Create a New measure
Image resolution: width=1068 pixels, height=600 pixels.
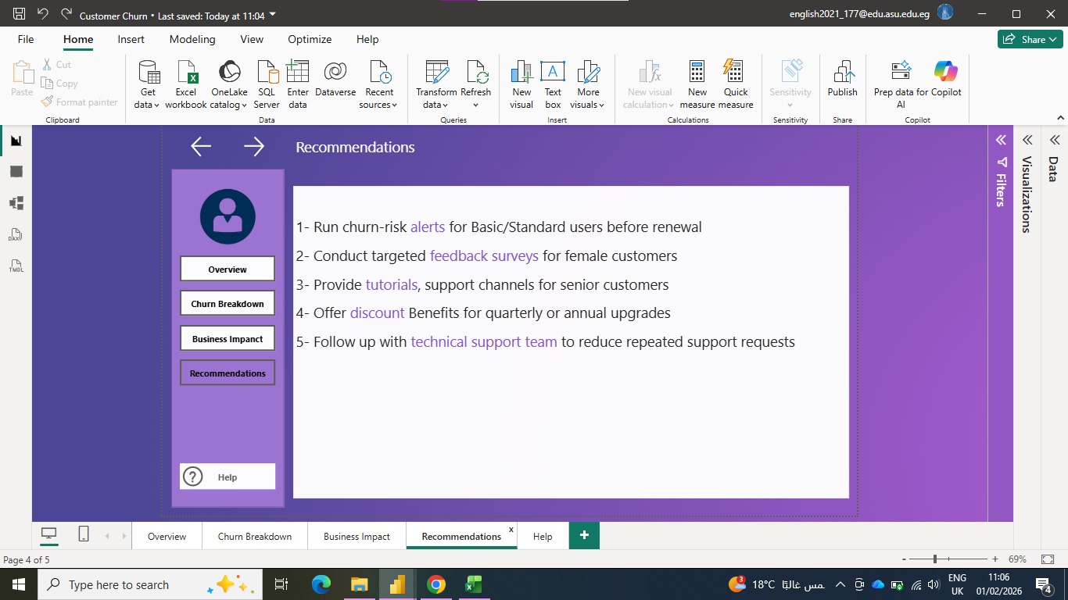click(x=697, y=84)
